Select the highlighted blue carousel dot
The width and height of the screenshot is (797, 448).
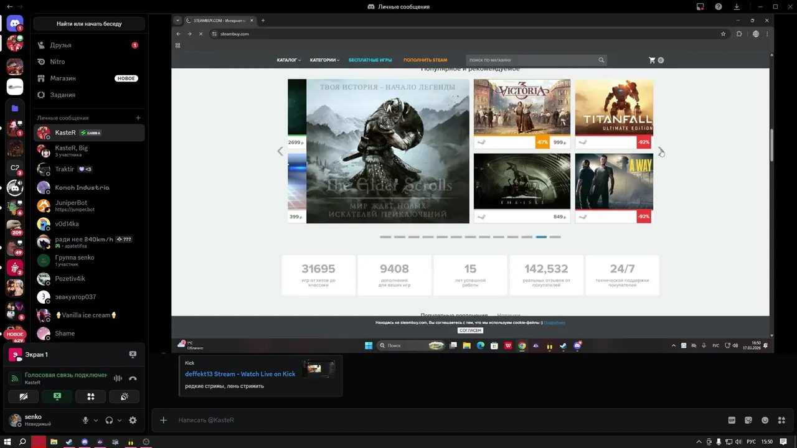[541, 237]
